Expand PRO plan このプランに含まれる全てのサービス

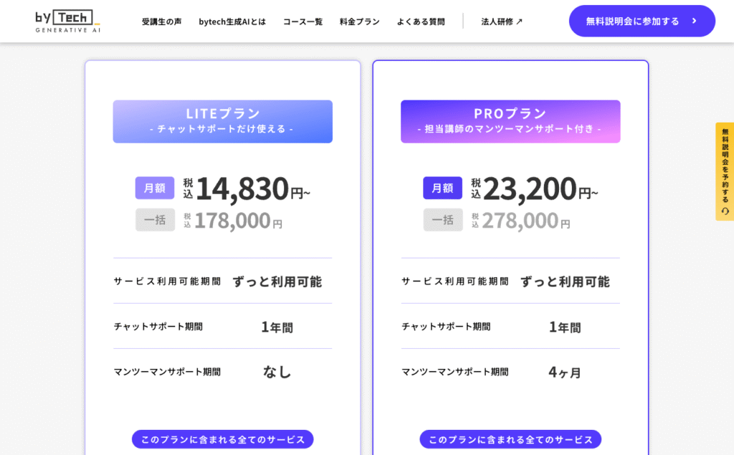(x=510, y=439)
